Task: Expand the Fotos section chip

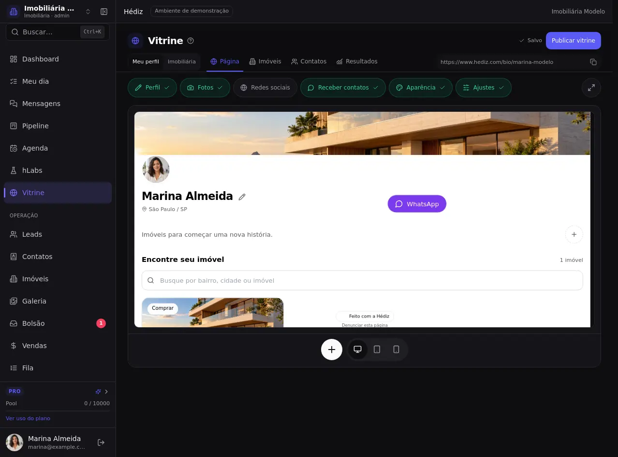Action: [x=205, y=88]
